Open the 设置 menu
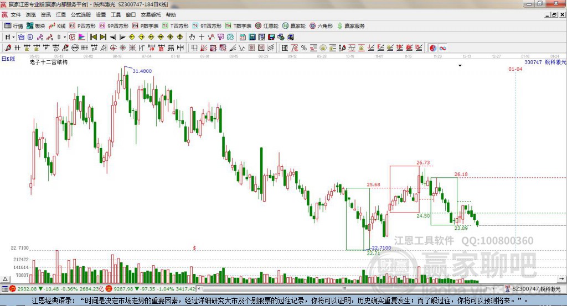This screenshot has width=567, height=306. 101,15
